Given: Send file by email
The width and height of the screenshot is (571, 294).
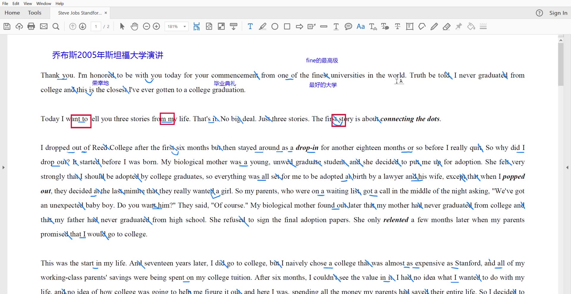Looking at the screenshot, I should click(44, 26).
